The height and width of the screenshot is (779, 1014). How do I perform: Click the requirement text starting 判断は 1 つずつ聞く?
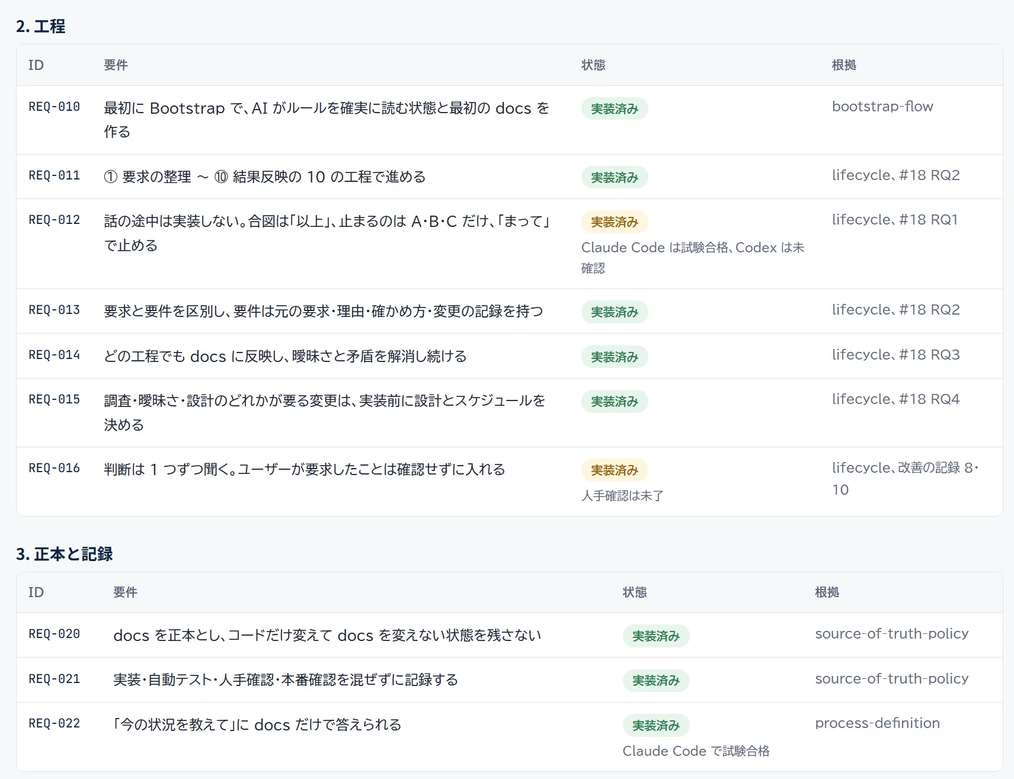(x=305, y=470)
